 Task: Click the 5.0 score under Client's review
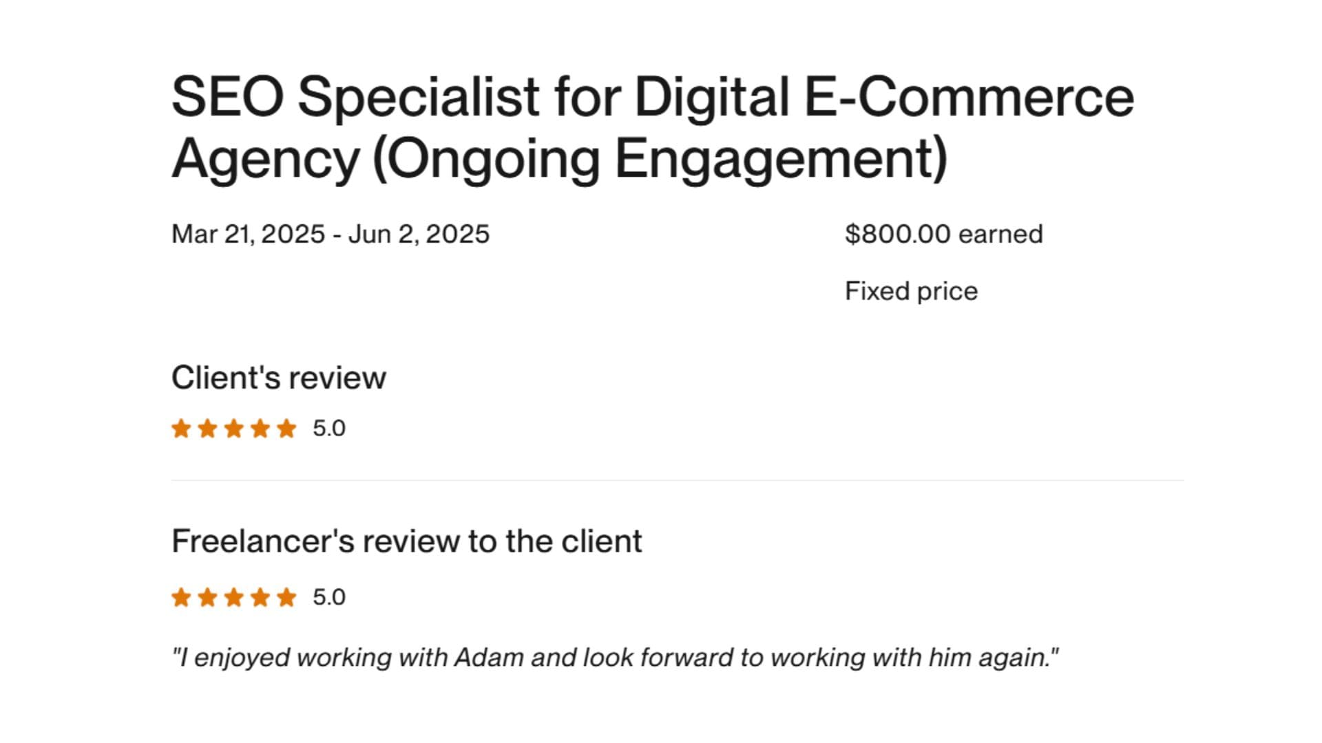tap(329, 429)
